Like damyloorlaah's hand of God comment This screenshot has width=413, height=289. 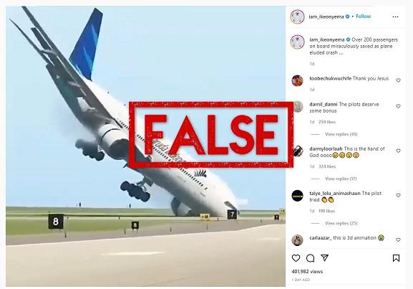coord(398,151)
